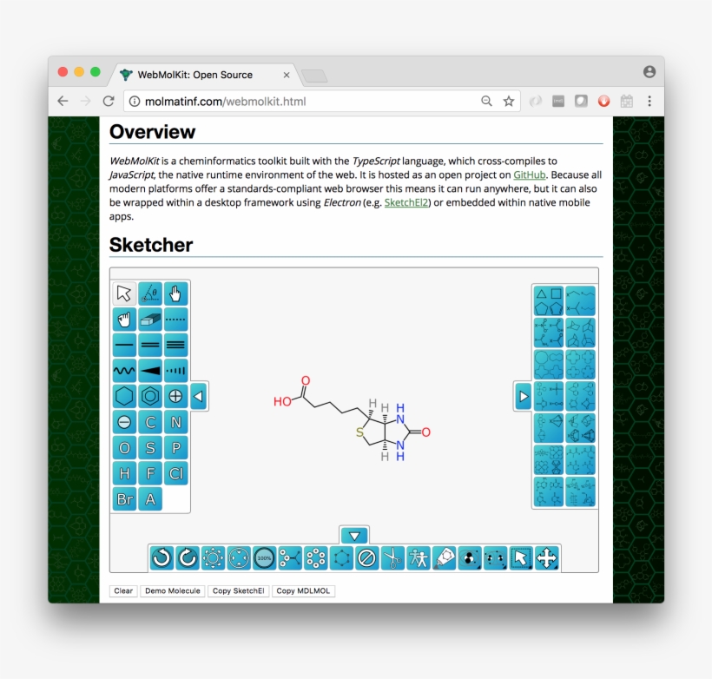This screenshot has height=679, width=712.
Task: Select the wedge bond tool
Action: tap(148, 371)
